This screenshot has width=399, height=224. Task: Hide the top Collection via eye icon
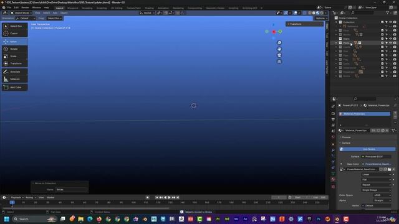tap(390, 22)
